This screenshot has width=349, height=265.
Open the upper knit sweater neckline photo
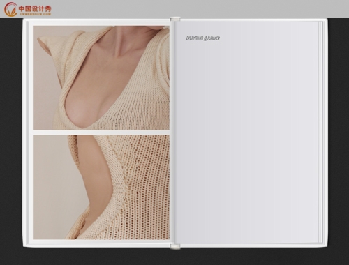pyautogui.click(x=101, y=78)
